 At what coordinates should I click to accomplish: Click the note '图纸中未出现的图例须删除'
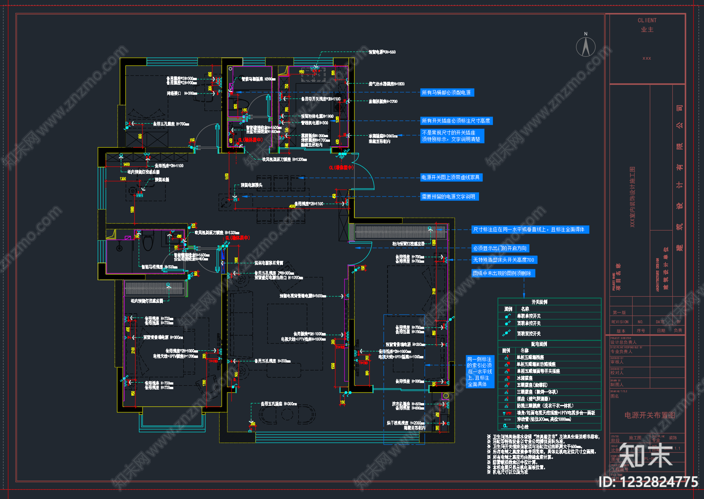[x=502, y=273]
